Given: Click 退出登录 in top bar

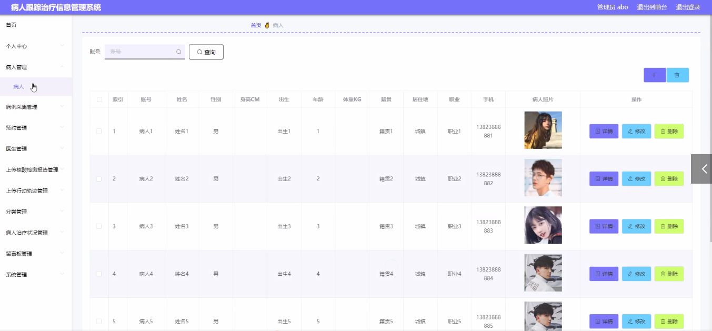Looking at the screenshot, I should click(x=688, y=7).
